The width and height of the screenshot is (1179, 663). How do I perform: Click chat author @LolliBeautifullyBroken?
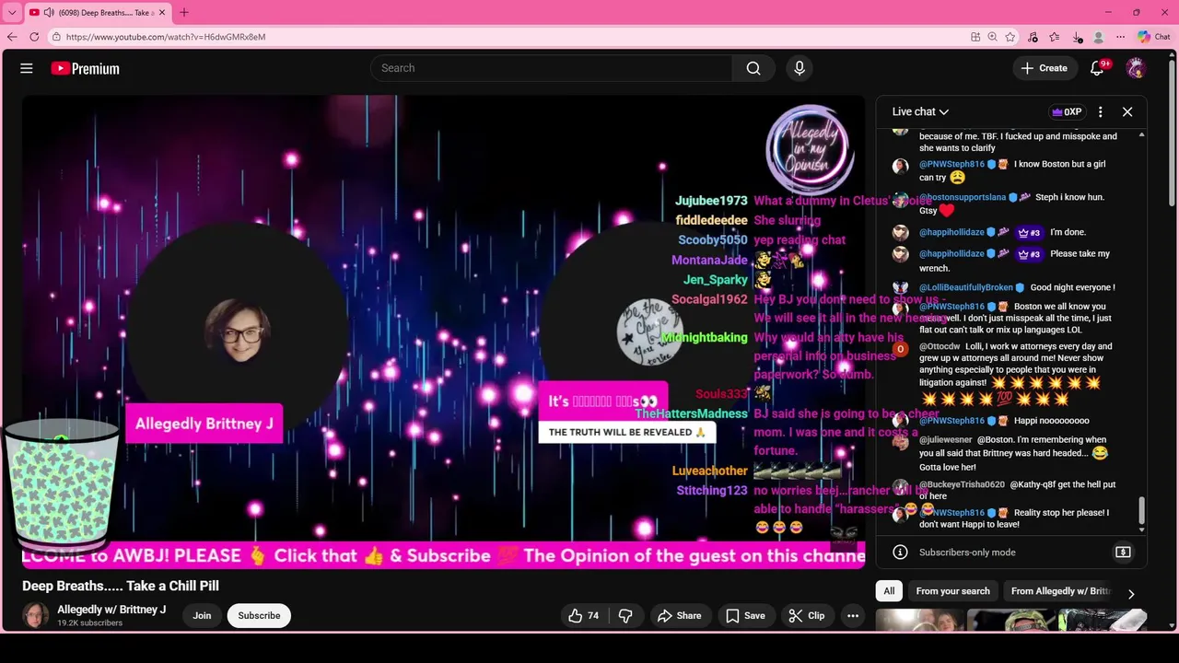click(965, 287)
